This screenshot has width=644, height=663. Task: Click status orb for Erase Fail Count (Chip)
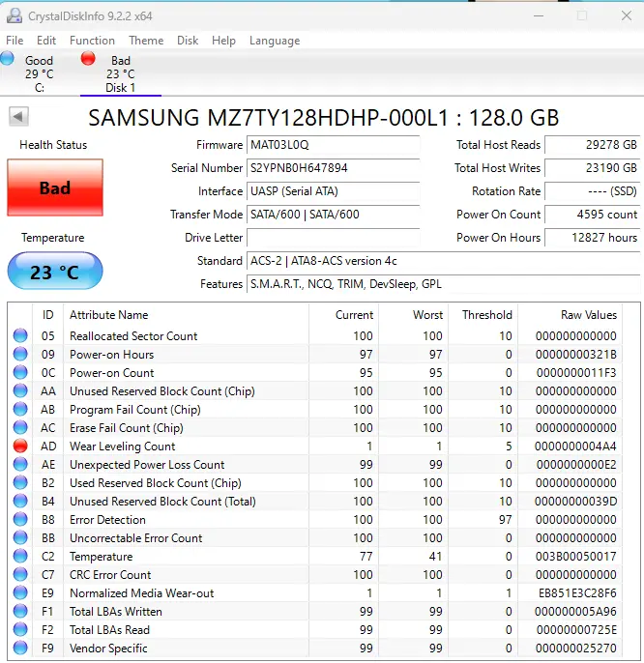point(20,427)
